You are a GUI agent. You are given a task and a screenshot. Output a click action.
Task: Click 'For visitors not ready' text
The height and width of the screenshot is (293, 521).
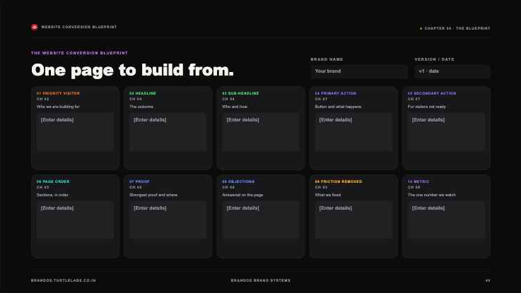(427, 107)
